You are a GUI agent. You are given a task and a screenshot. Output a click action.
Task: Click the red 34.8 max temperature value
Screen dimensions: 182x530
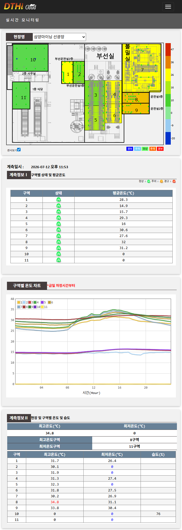click(x=55, y=502)
